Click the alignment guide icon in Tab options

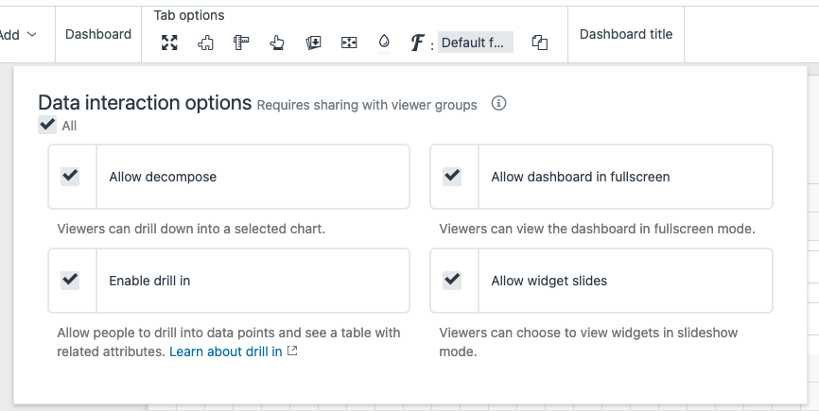241,43
